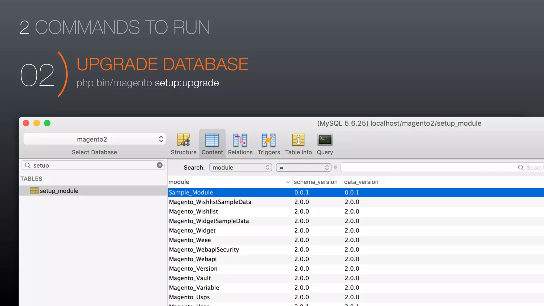
Task: Clear the table filter 'setup' text
Action: point(160,165)
